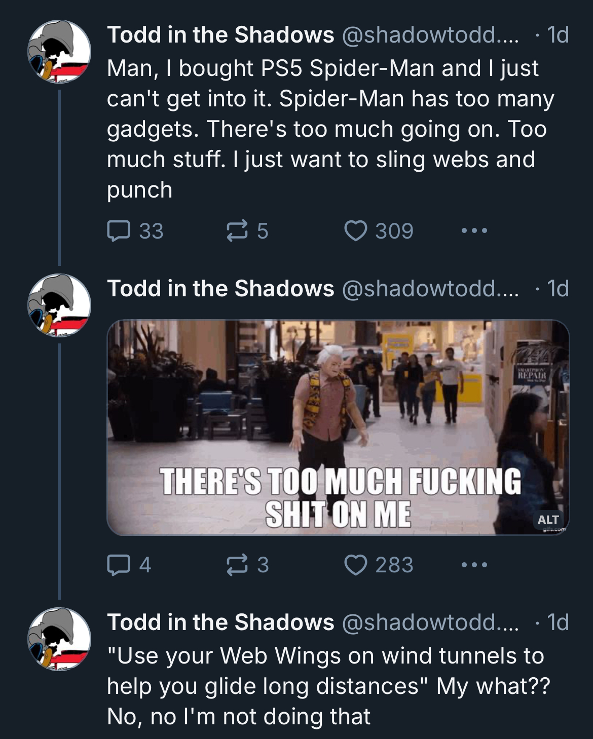Open profile avatar on GIF tweet
The image size is (593, 739).
[59, 305]
